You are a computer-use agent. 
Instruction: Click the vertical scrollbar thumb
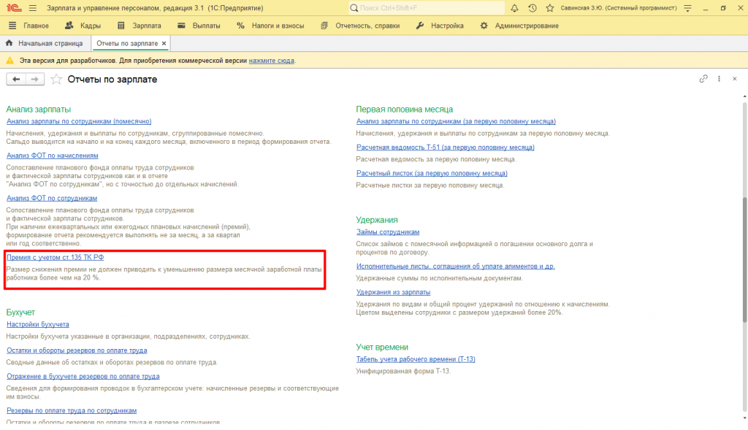pos(744,260)
